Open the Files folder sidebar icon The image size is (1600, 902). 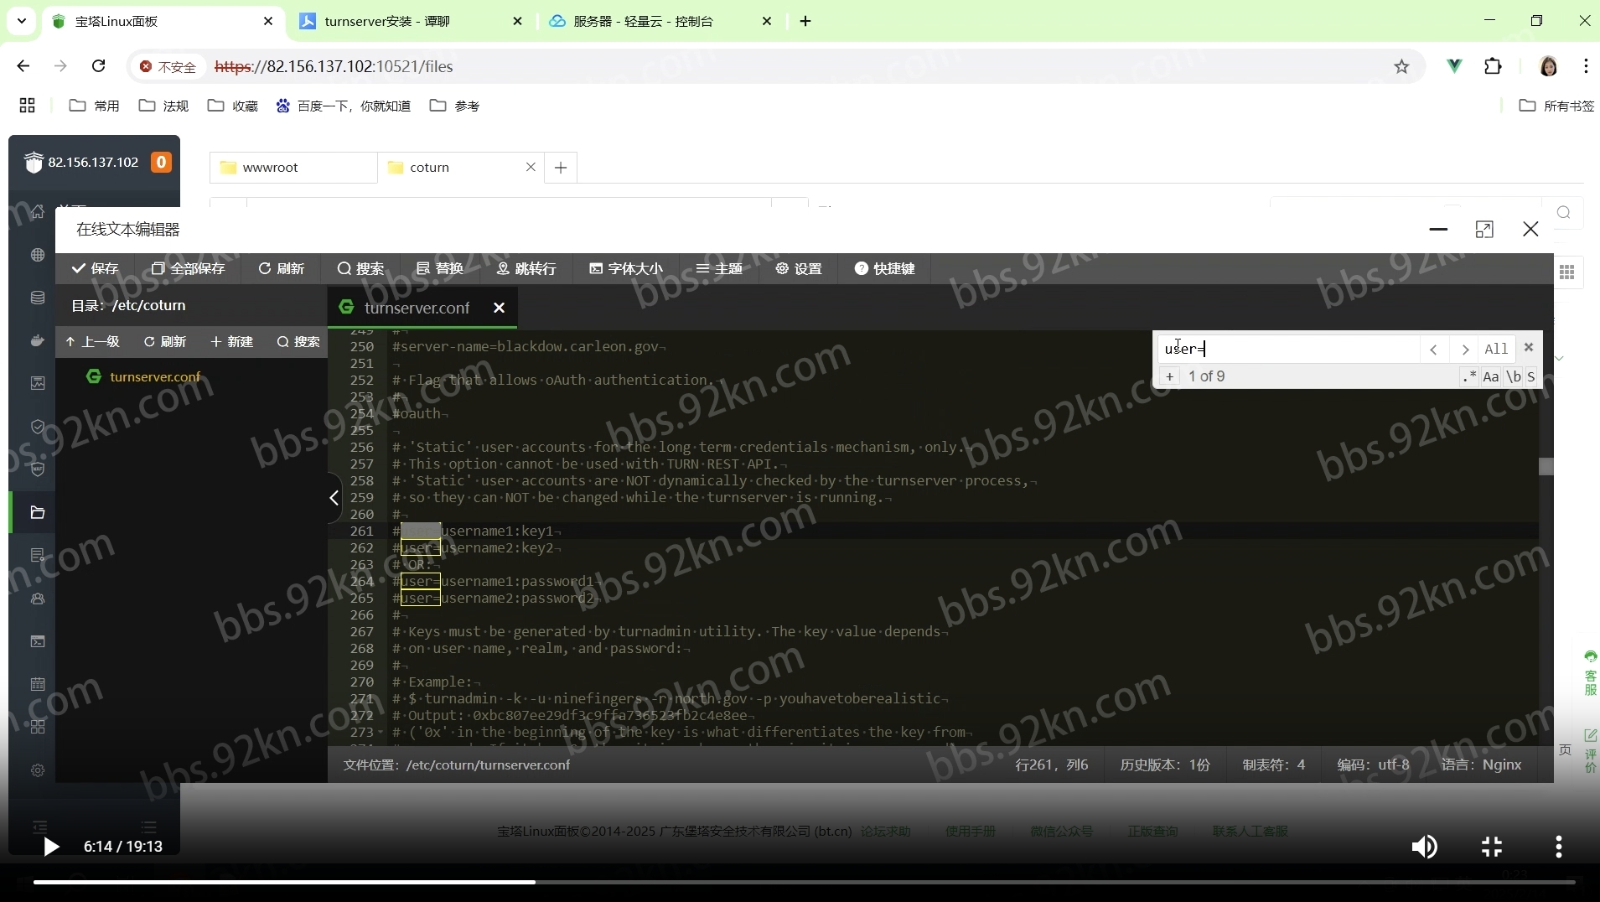pyautogui.click(x=38, y=512)
